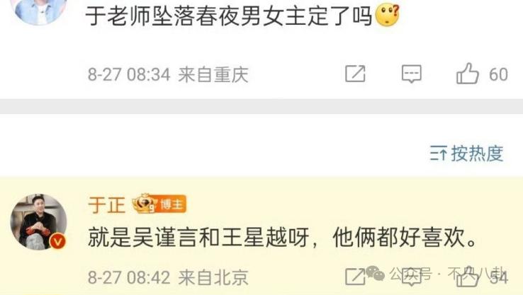Tap 于正's round profile picture
This screenshot has height=295, width=523.
click(x=38, y=221)
